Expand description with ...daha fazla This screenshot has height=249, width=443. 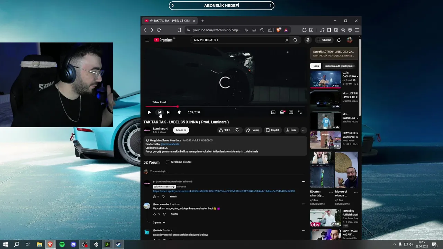click(251, 151)
